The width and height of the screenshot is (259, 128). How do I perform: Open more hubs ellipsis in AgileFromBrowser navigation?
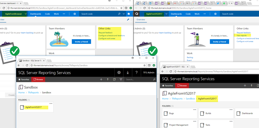pos(64,14)
